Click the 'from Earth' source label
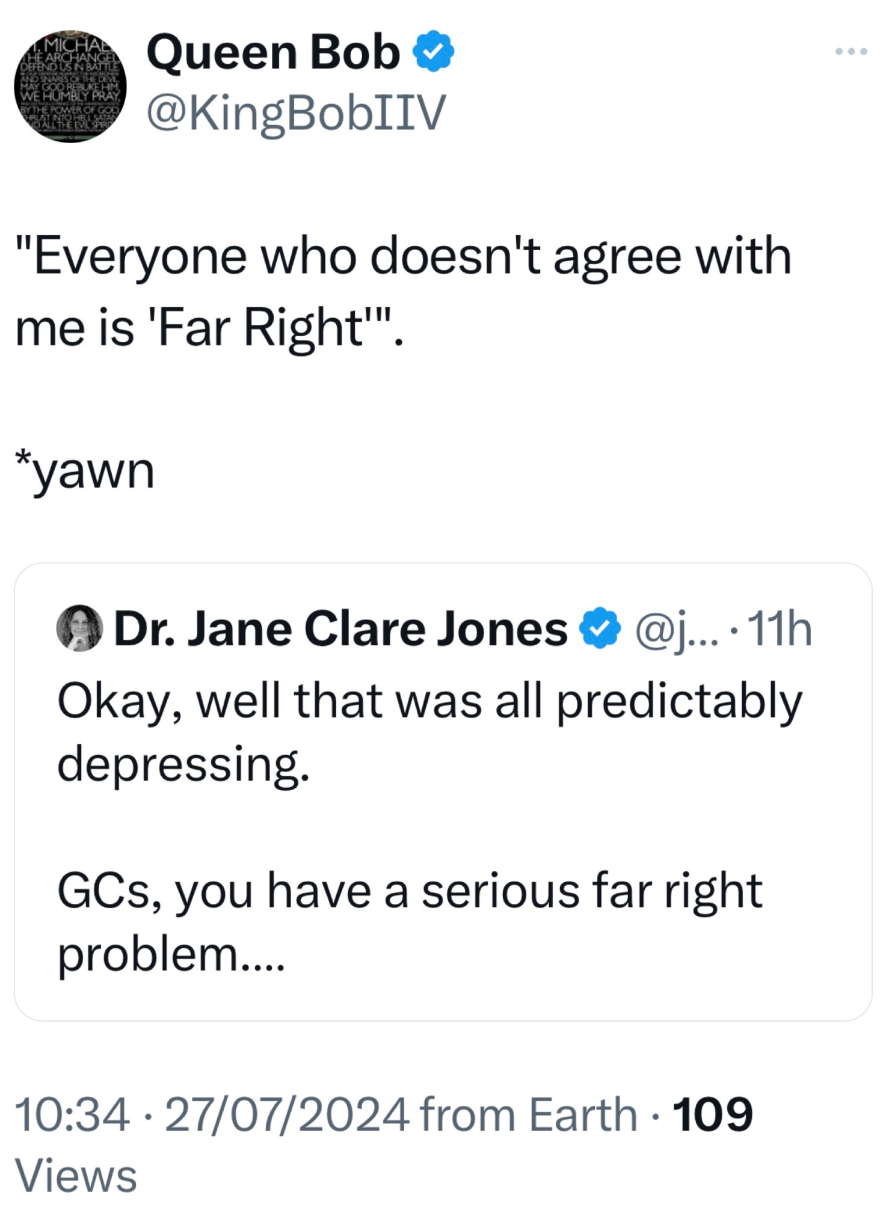This screenshot has width=889, height=1231. [529, 1113]
